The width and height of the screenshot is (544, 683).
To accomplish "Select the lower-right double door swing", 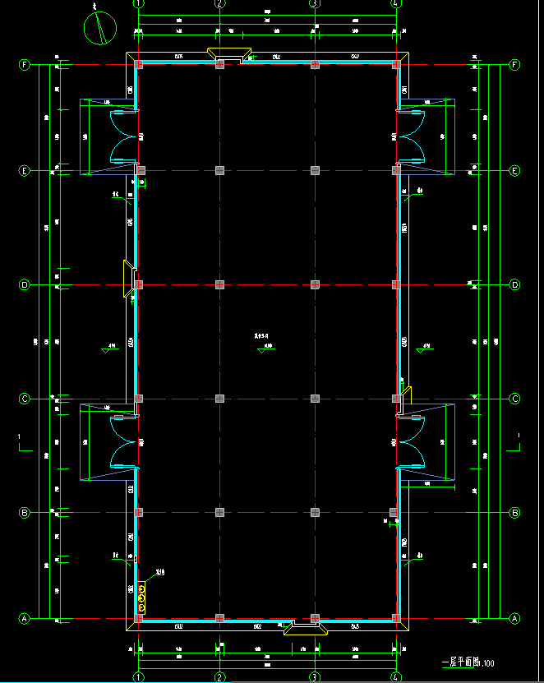I will 411,442.
